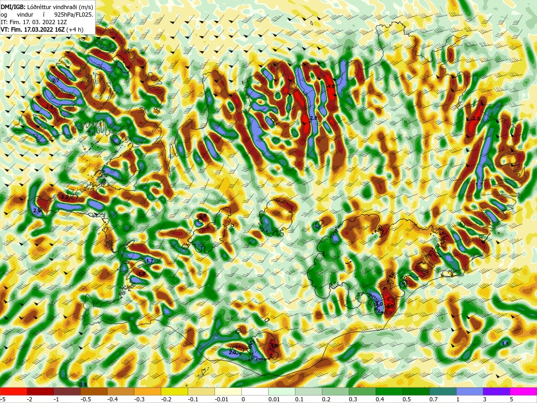Select the brown swatch between -0.5 and -0.4
Screen dimensions: 537x403
pos(94,391)
